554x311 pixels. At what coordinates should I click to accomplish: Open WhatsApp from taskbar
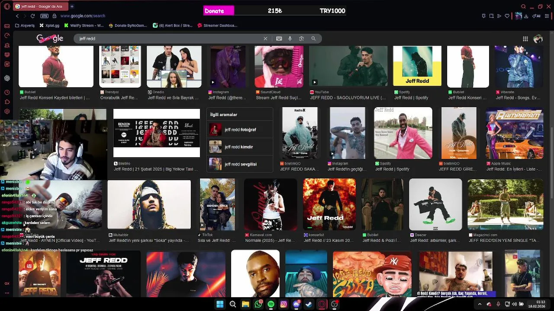click(x=258, y=304)
